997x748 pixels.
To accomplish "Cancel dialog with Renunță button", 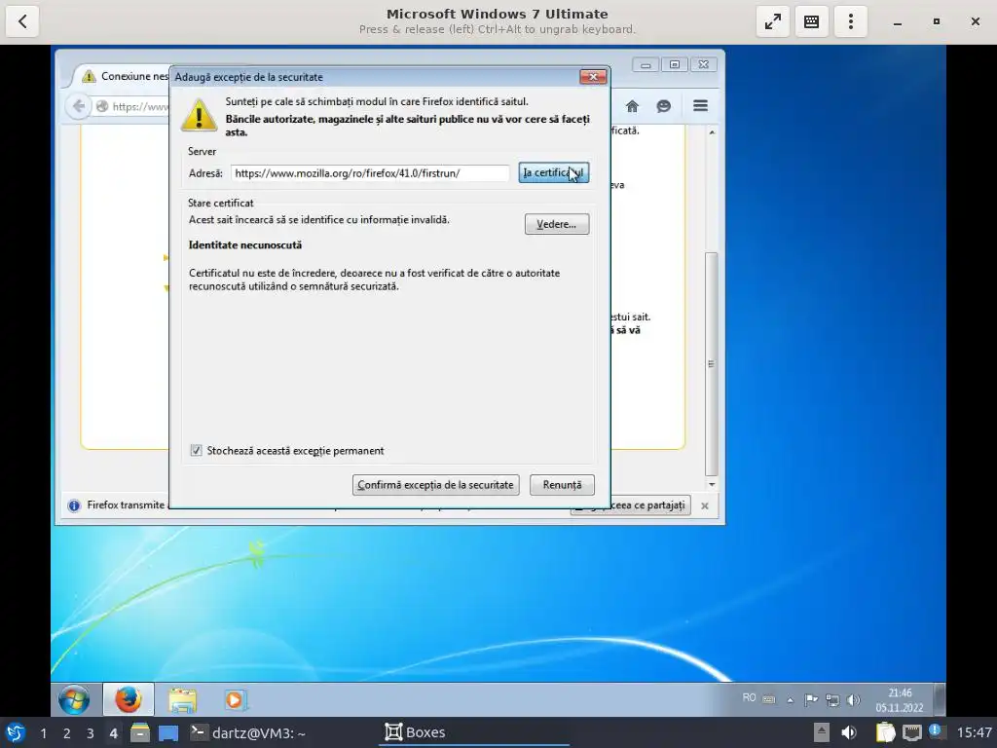I will (562, 485).
